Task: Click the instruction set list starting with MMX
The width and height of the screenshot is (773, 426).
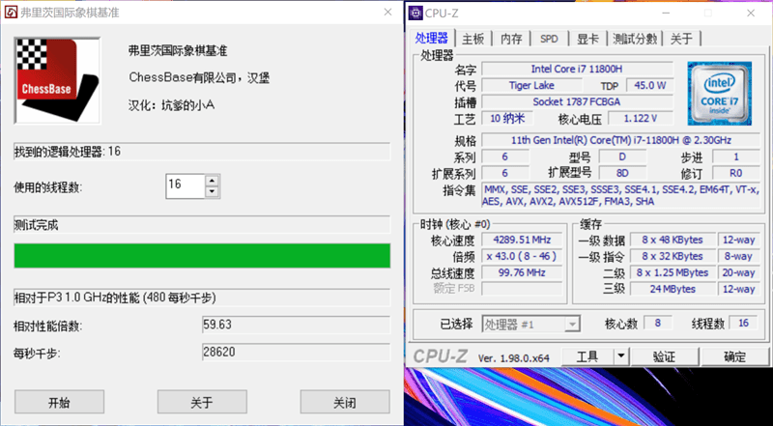Action: [620, 196]
